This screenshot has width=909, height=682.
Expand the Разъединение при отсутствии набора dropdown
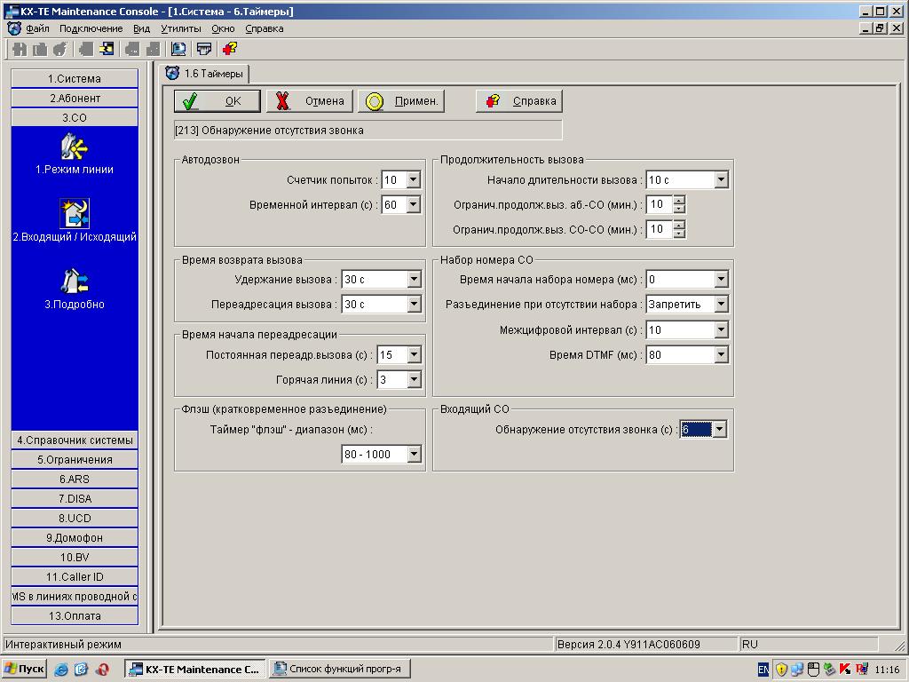[721, 305]
